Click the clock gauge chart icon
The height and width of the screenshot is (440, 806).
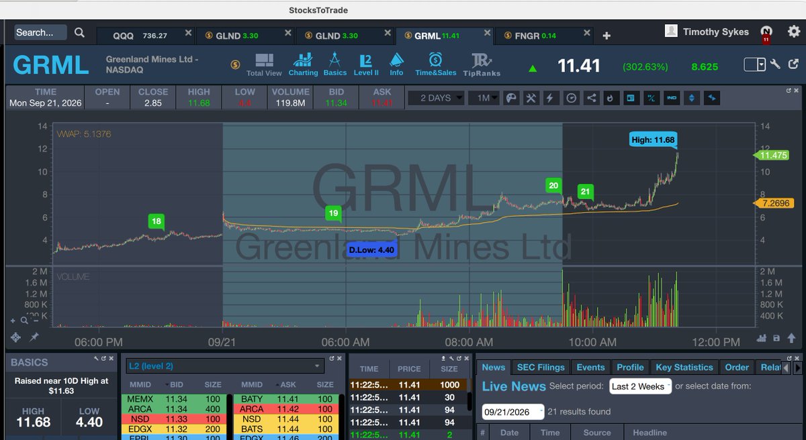pos(571,98)
